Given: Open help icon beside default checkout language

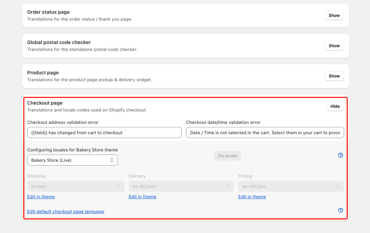Looking at the screenshot, I should (341, 210).
